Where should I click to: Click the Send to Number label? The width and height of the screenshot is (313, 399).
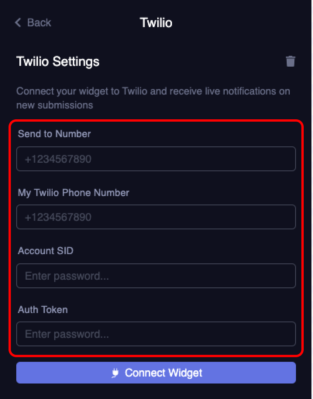pyautogui.click(x=54, y=134)
